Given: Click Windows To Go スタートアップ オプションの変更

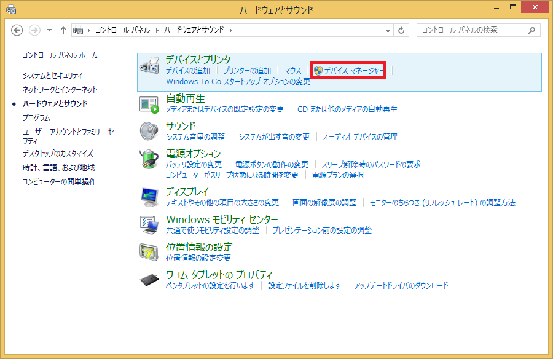Looking at the screenshot, I should pyautogui.click(x=238, y=82).
